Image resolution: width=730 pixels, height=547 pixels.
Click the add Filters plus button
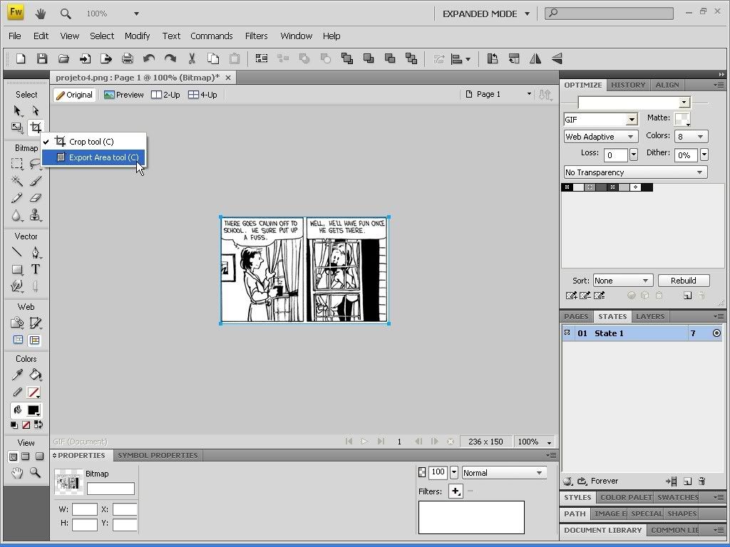point(456,491)
